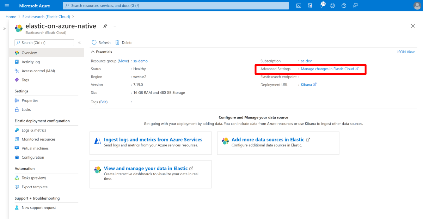Viewport: 423px width, 219px height.
Task: Collapse the Essentials section
Action: click(93, 52)
